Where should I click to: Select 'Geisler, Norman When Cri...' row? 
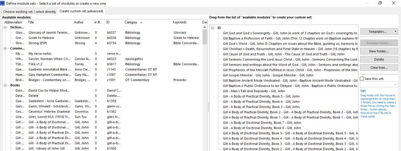coord(102,59)
